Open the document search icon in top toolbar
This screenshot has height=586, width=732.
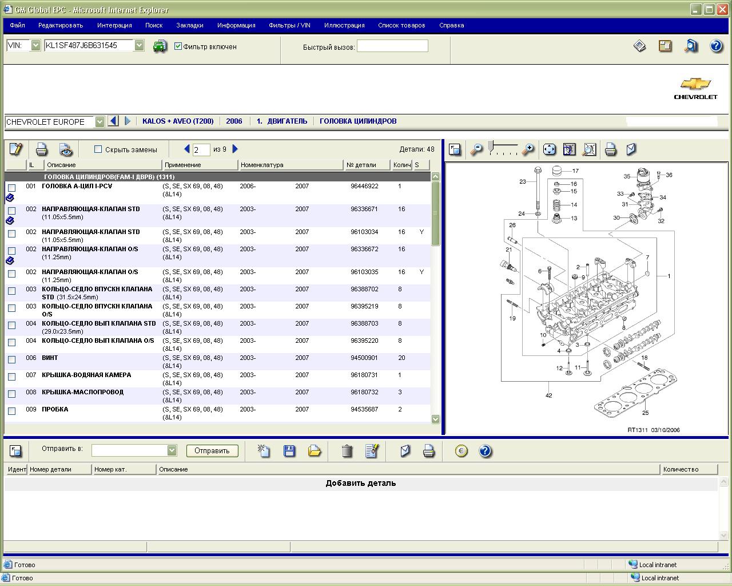coord(691,46)
